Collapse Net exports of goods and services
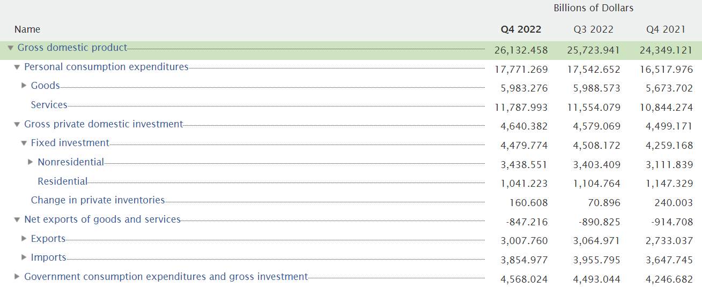Screen dimensions: 702x296 click(x=17, y=220)
